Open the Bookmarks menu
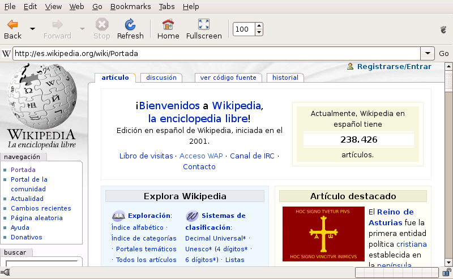 (x=131, y=6)
